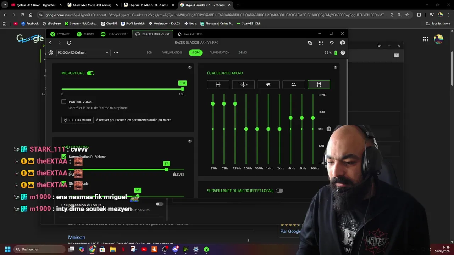Expand the Maison result arrow
This screenshot has height=255, width=454.
pyautogui.click(x=248, y=240)
